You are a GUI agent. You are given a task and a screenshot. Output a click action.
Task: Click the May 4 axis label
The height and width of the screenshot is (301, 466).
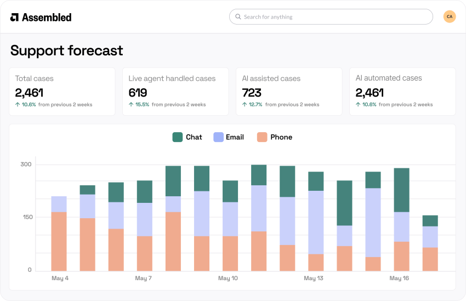(60, 279)
